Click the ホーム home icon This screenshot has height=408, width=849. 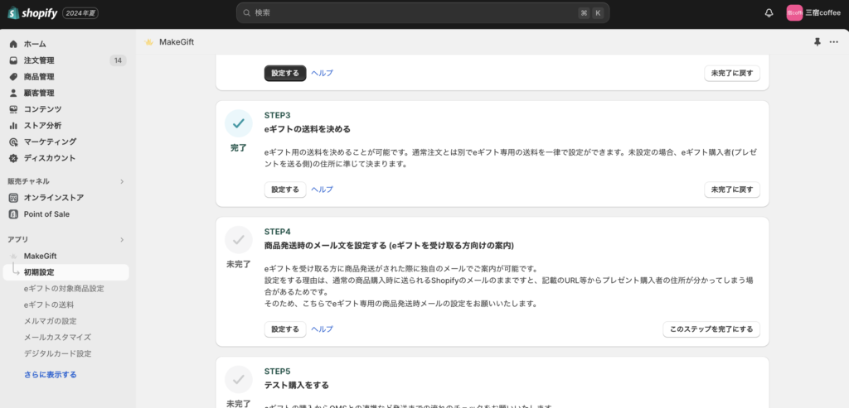pyautogui.click(x=13, y=44)
